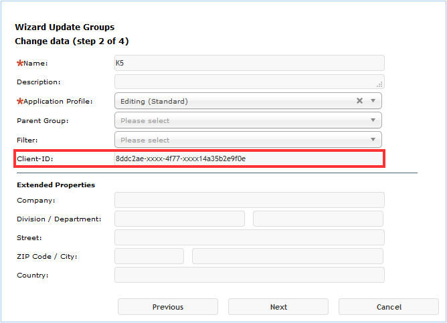Screen dimensions: 447x323
Task: Proceed with the Next button
Action: (278, 307)
